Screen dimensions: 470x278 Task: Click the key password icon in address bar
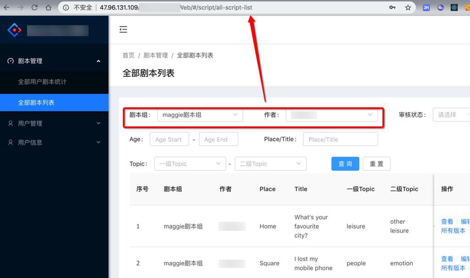[x=392, y=7]
